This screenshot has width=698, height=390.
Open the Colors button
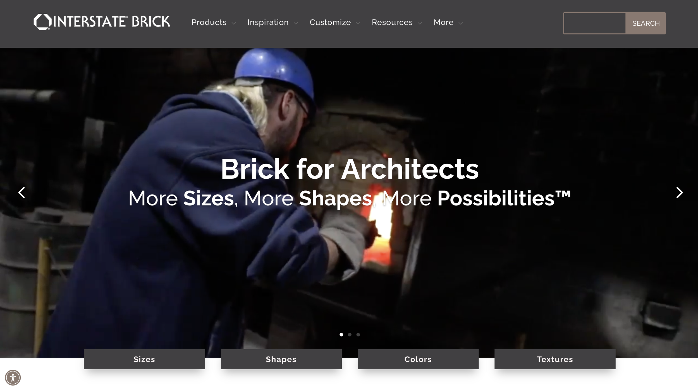(x=418, y=359)
